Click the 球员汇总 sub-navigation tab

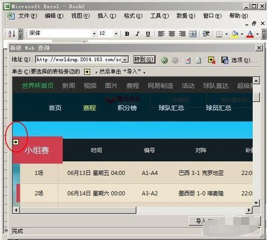[218, 108]
